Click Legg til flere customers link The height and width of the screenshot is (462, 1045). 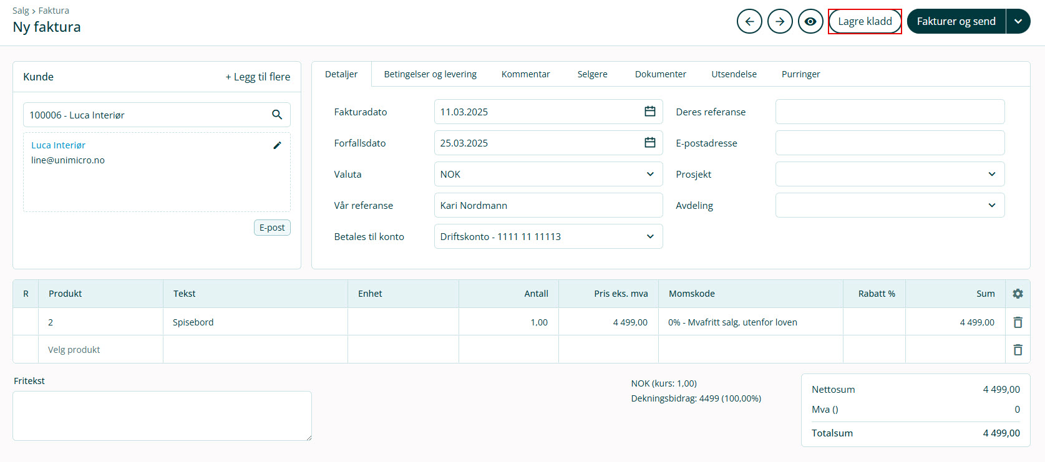tap(258, 77)
